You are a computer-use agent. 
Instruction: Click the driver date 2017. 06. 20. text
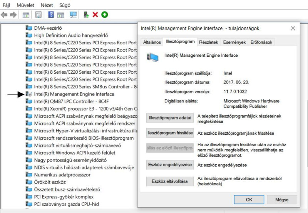coord(236,82)
